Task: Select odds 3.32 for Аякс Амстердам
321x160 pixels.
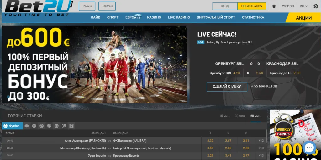Action: (210, 141)
